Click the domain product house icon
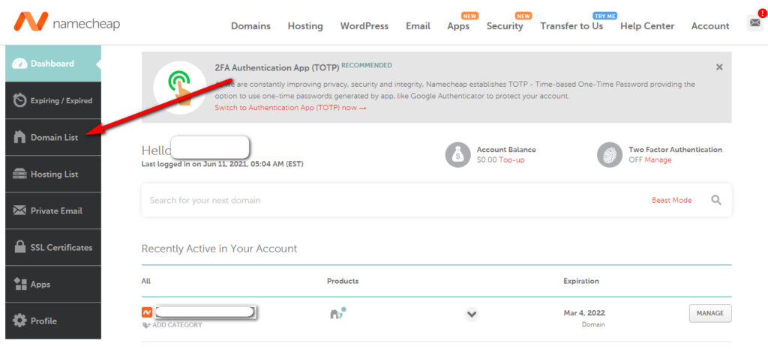This screenshot has height=349, width=768. click(337, 313)
